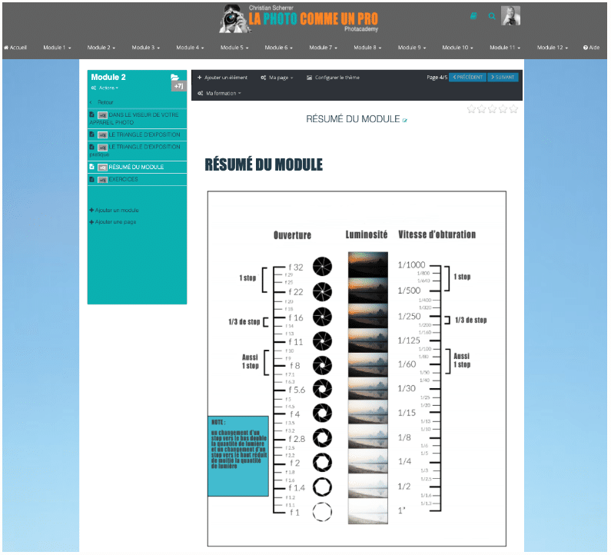The image size is (611, 555).
Task: Rate one star on first star icon
Action: [x=471, y=108]
